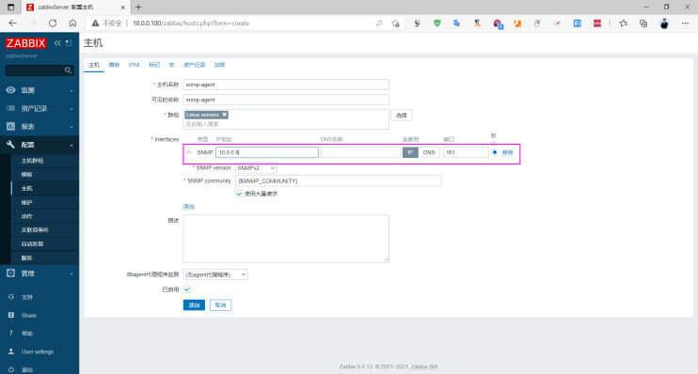The image size is (698, 374).
Task: Click the green shield extension icon
Action: click(437, 23)
